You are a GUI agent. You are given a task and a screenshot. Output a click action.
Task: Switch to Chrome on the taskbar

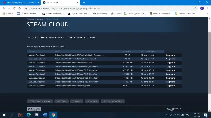[x=53, y=115]
